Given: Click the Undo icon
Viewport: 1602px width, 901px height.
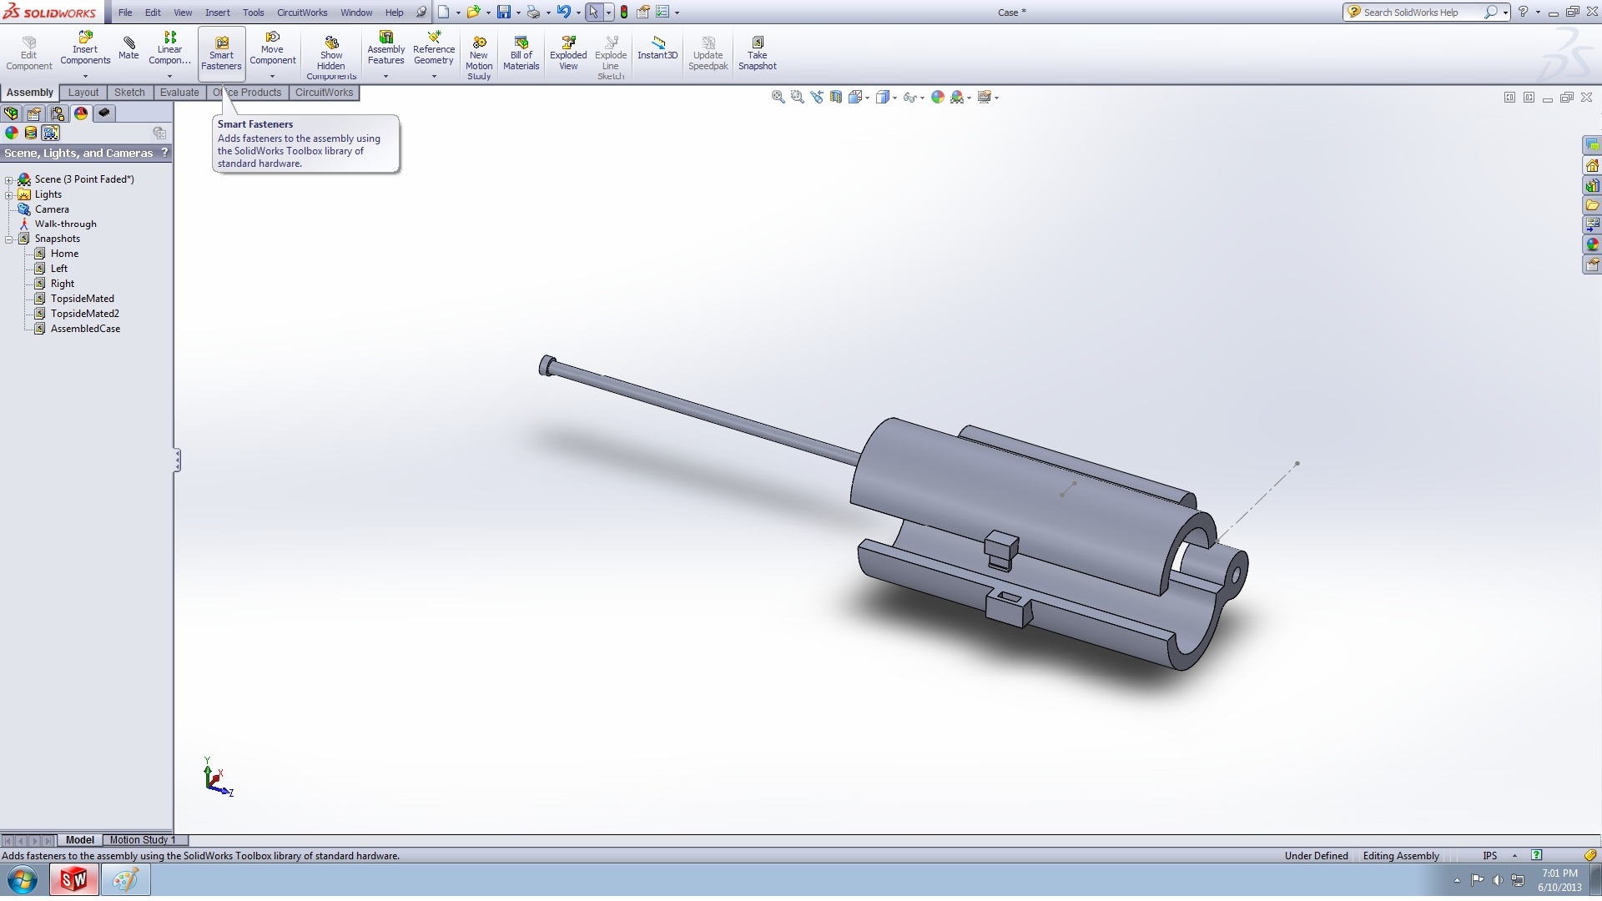Looking at the screenshot, I should coord(563,13).
